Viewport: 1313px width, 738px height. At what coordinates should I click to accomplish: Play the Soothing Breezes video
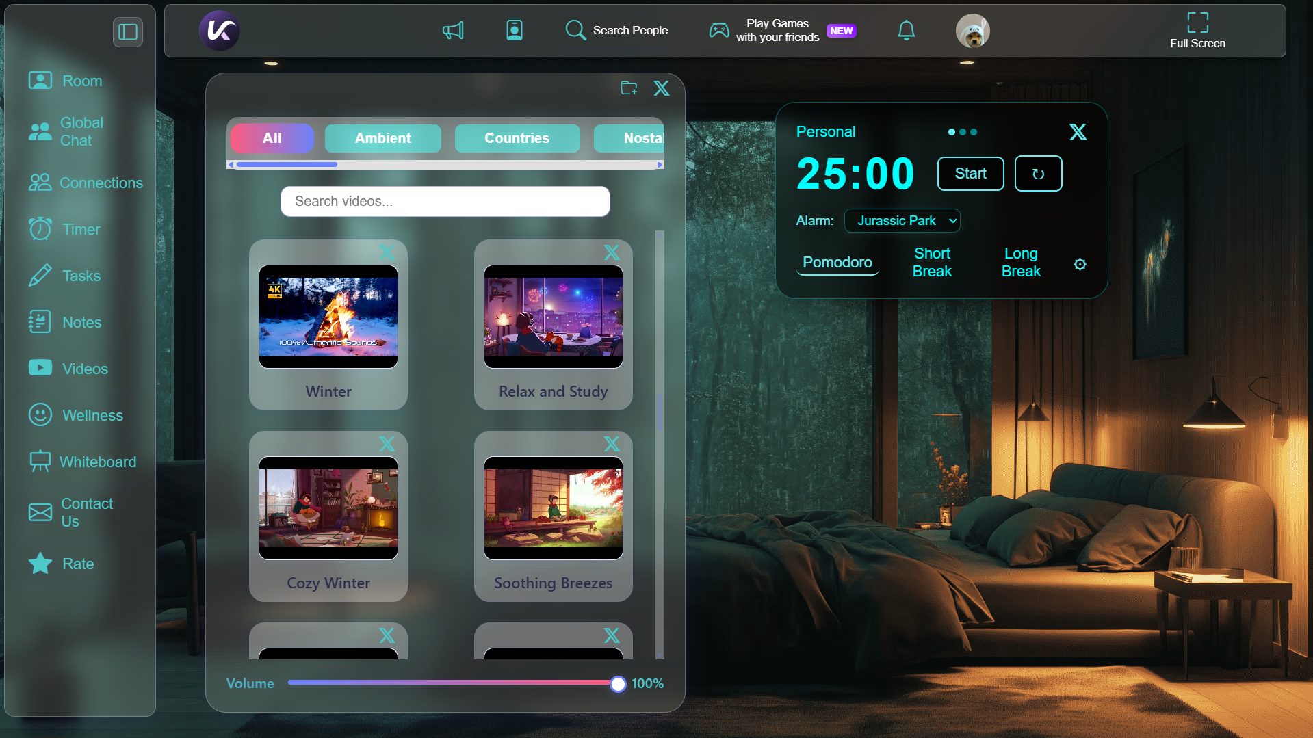click(554, 508)
